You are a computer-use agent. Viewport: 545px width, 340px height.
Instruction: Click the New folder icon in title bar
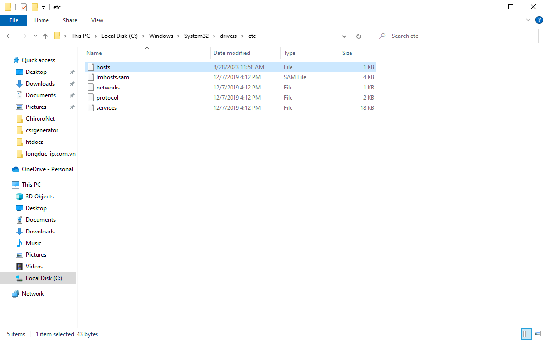pyautogui.click(x=35, y=7)
